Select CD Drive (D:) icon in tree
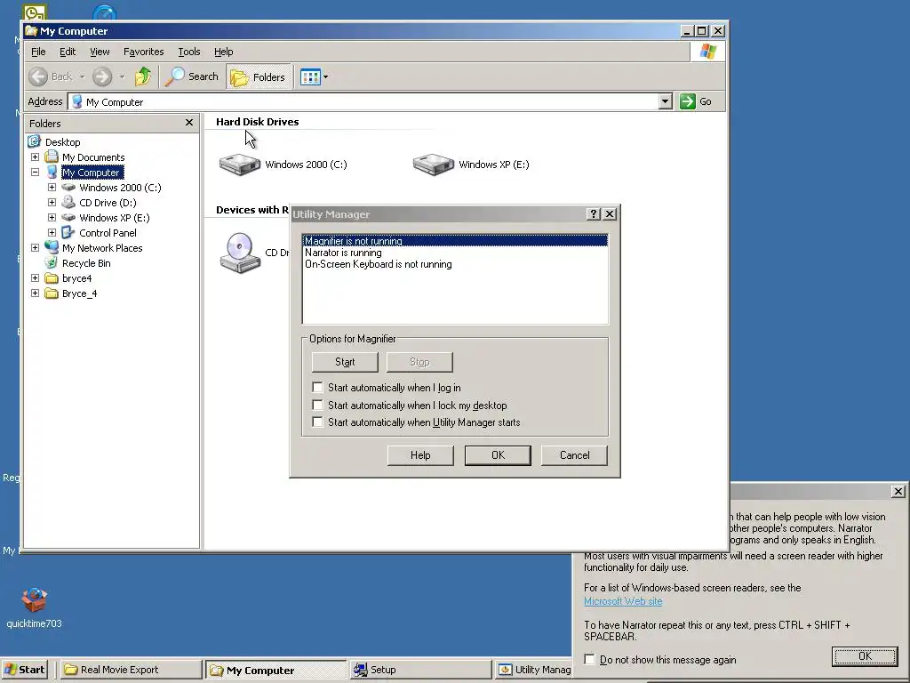910x683 pixels. (x=68, y=202)
